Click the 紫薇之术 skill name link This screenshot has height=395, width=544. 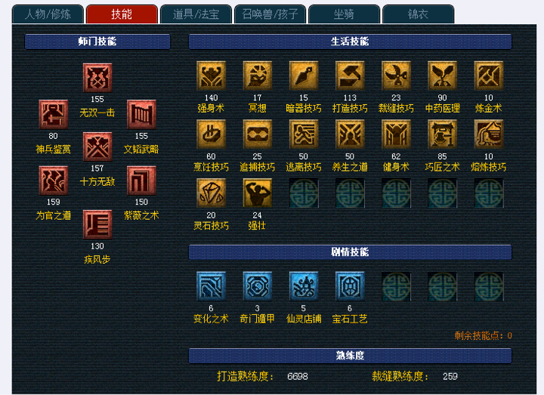[141, 215]
